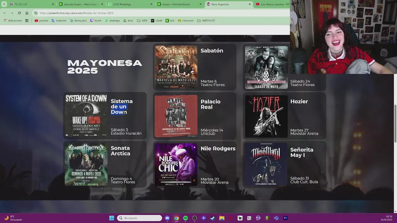Go forward one page in Chrome
Viewport: 397px width, 223px height.
(12, 13)
